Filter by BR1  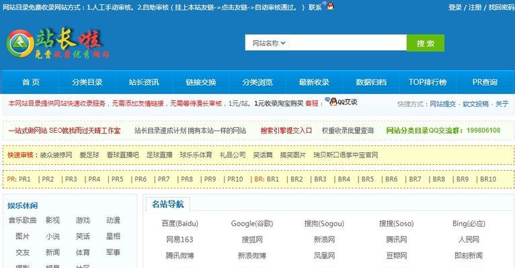pyautogui.click(x=272, y=179)
